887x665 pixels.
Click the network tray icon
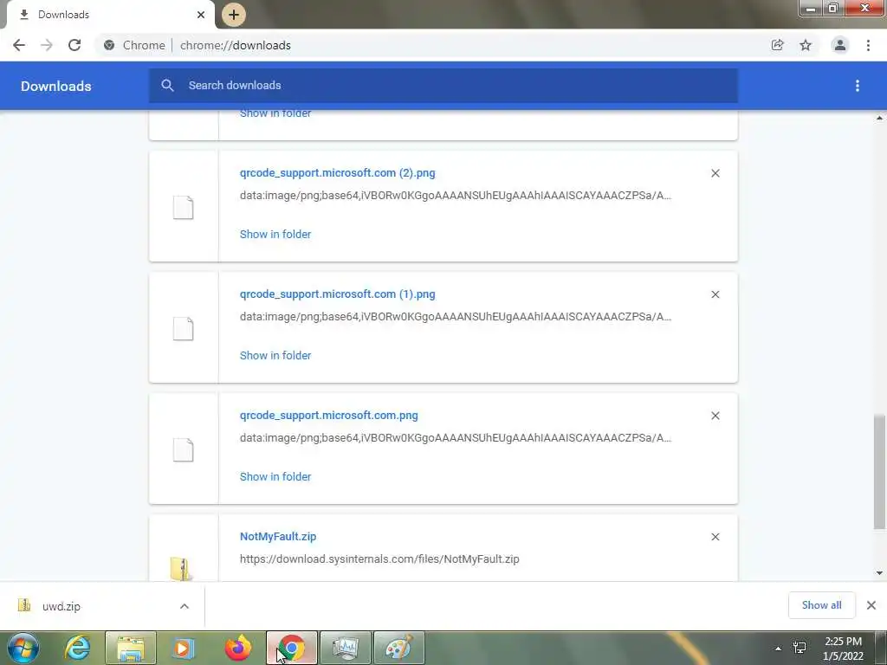[x=800, y=648]
